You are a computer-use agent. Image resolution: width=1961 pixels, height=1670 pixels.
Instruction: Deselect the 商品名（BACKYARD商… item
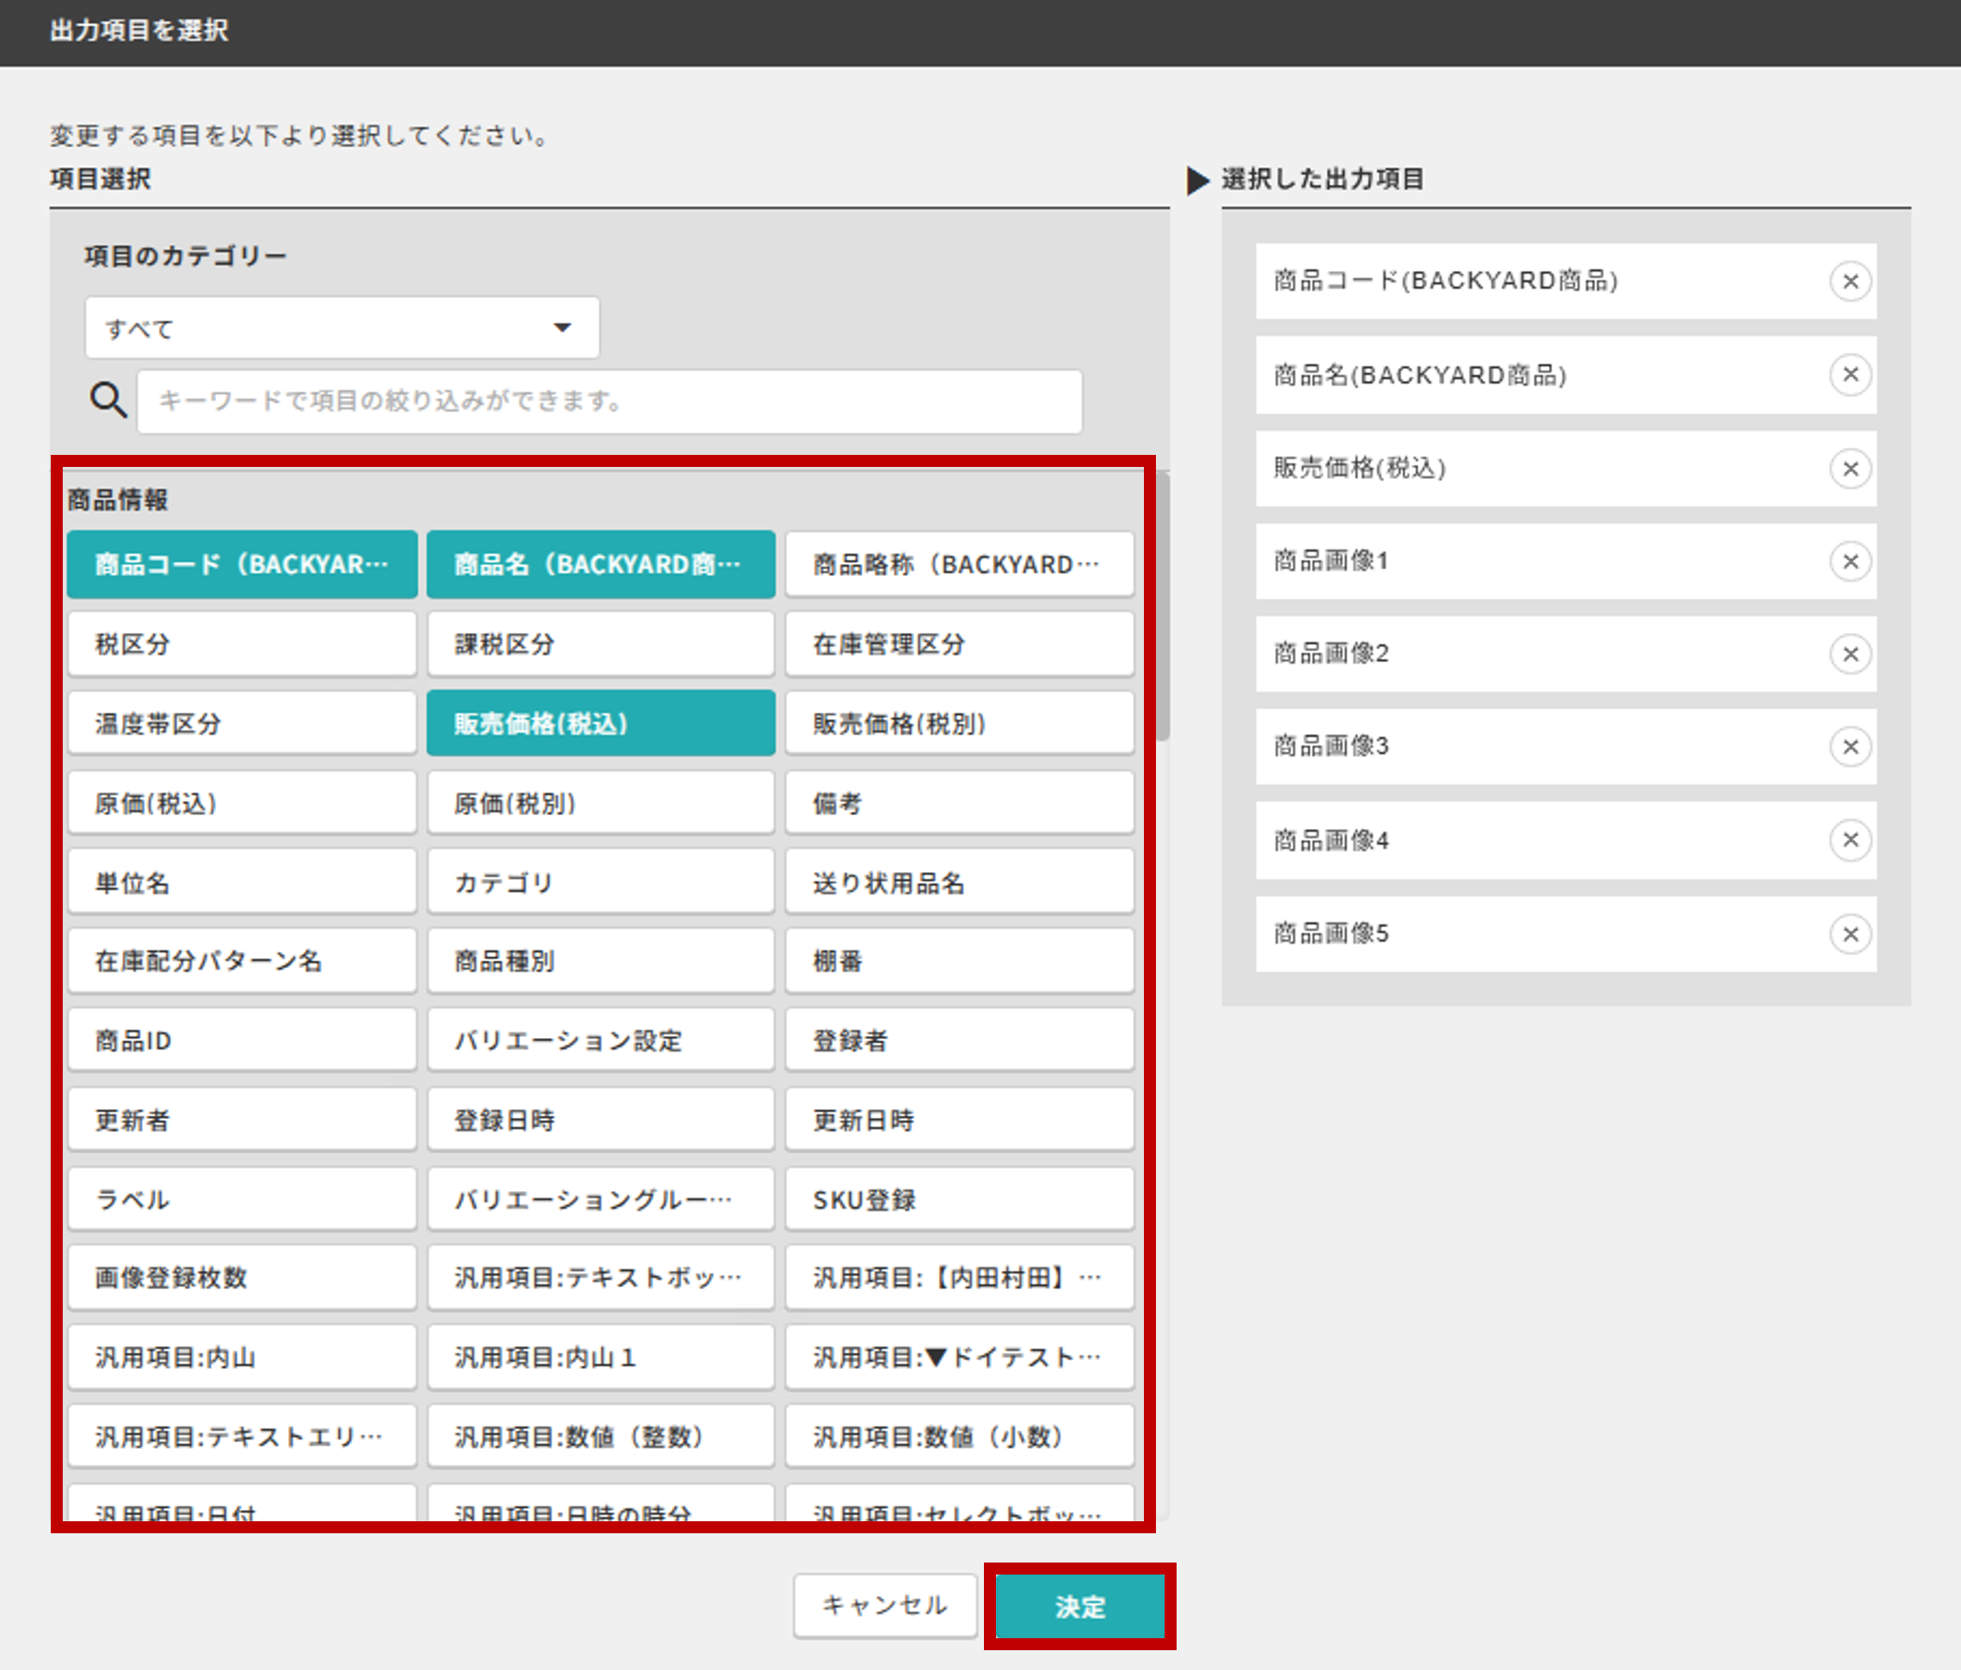[601, 564]
